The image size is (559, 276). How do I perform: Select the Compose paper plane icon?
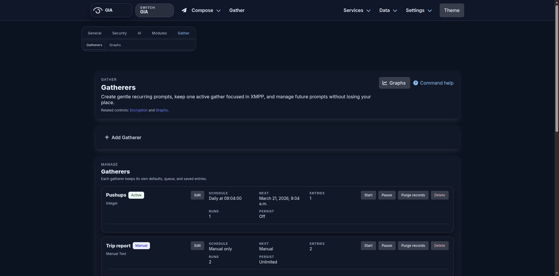click(184, 10)
